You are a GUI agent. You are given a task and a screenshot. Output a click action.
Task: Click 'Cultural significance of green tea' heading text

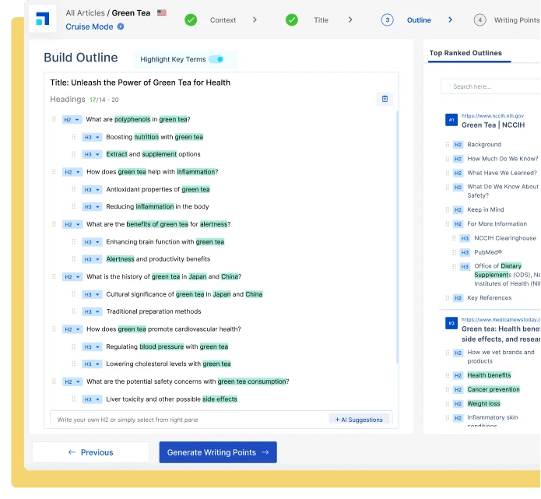184,294
